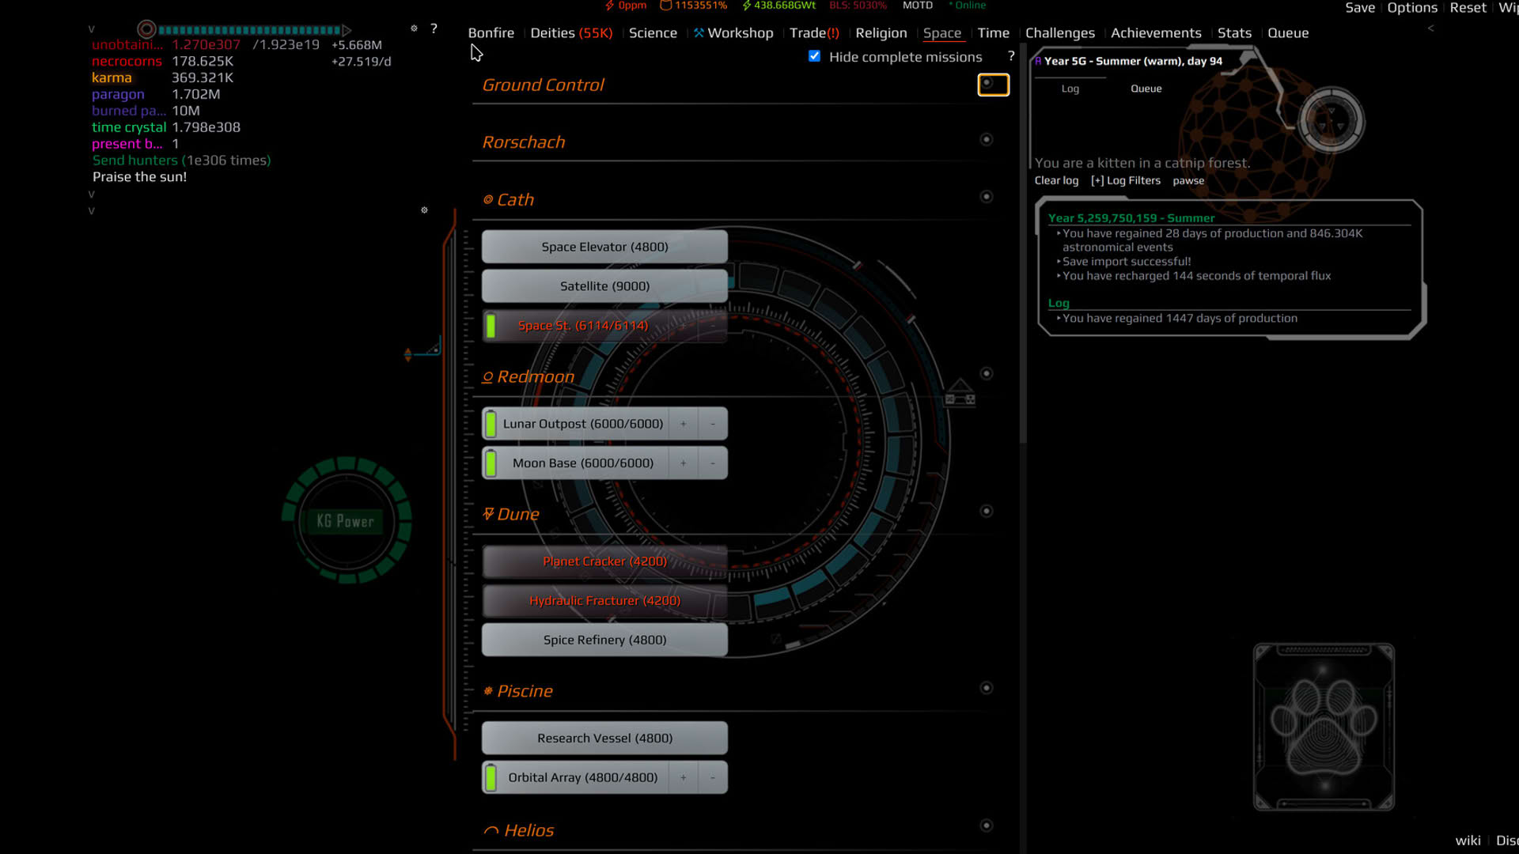Image resolution: width=1519 pixels, height=854 pixels.
Task: Collapse the Piscine section circle toggle
Action: pos(986,689)
